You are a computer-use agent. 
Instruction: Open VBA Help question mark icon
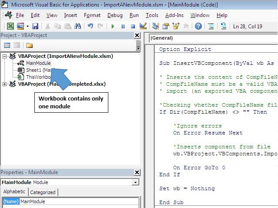tap(198, 26)
